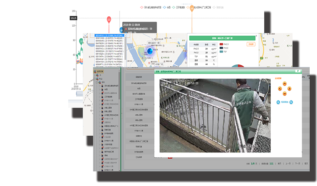Viewport: 317px width, 186px height.
Task: Click the orange outlined button in sensor popup
Action: tap(251, 44)
